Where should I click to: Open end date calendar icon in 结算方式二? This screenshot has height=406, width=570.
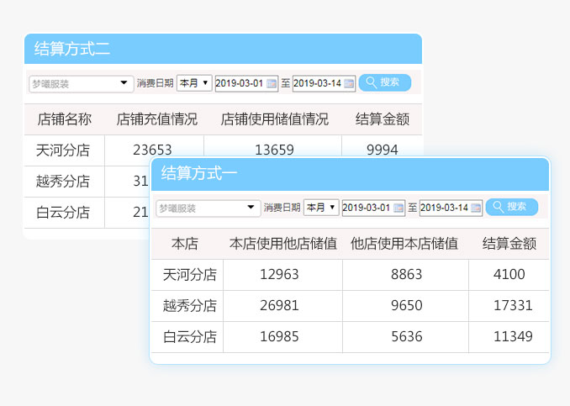349,83
